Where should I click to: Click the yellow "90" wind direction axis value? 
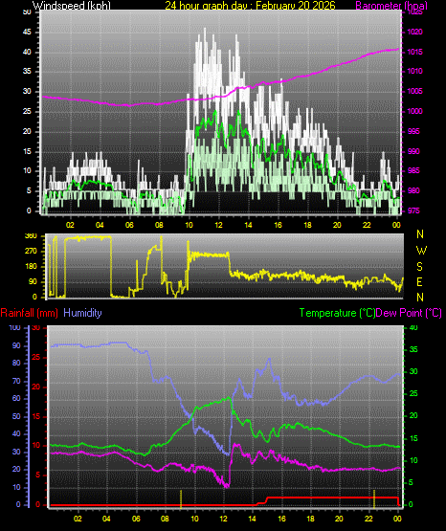33,281
